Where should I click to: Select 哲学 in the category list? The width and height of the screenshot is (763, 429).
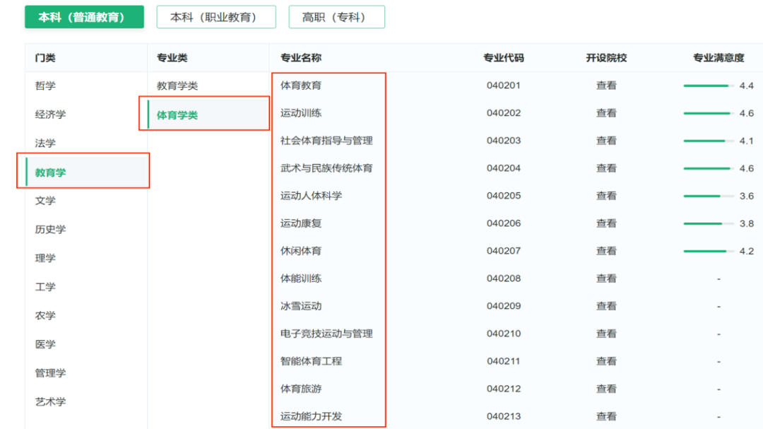(x=45, y=86)
